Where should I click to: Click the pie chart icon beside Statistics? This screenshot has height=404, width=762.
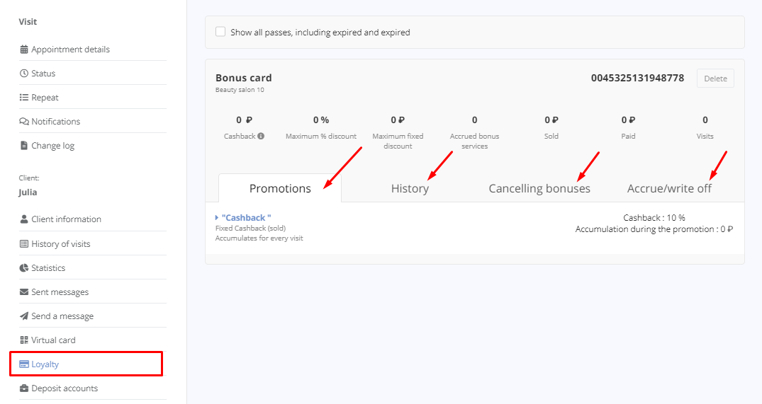pyautogui.click(x=24, y=267)
